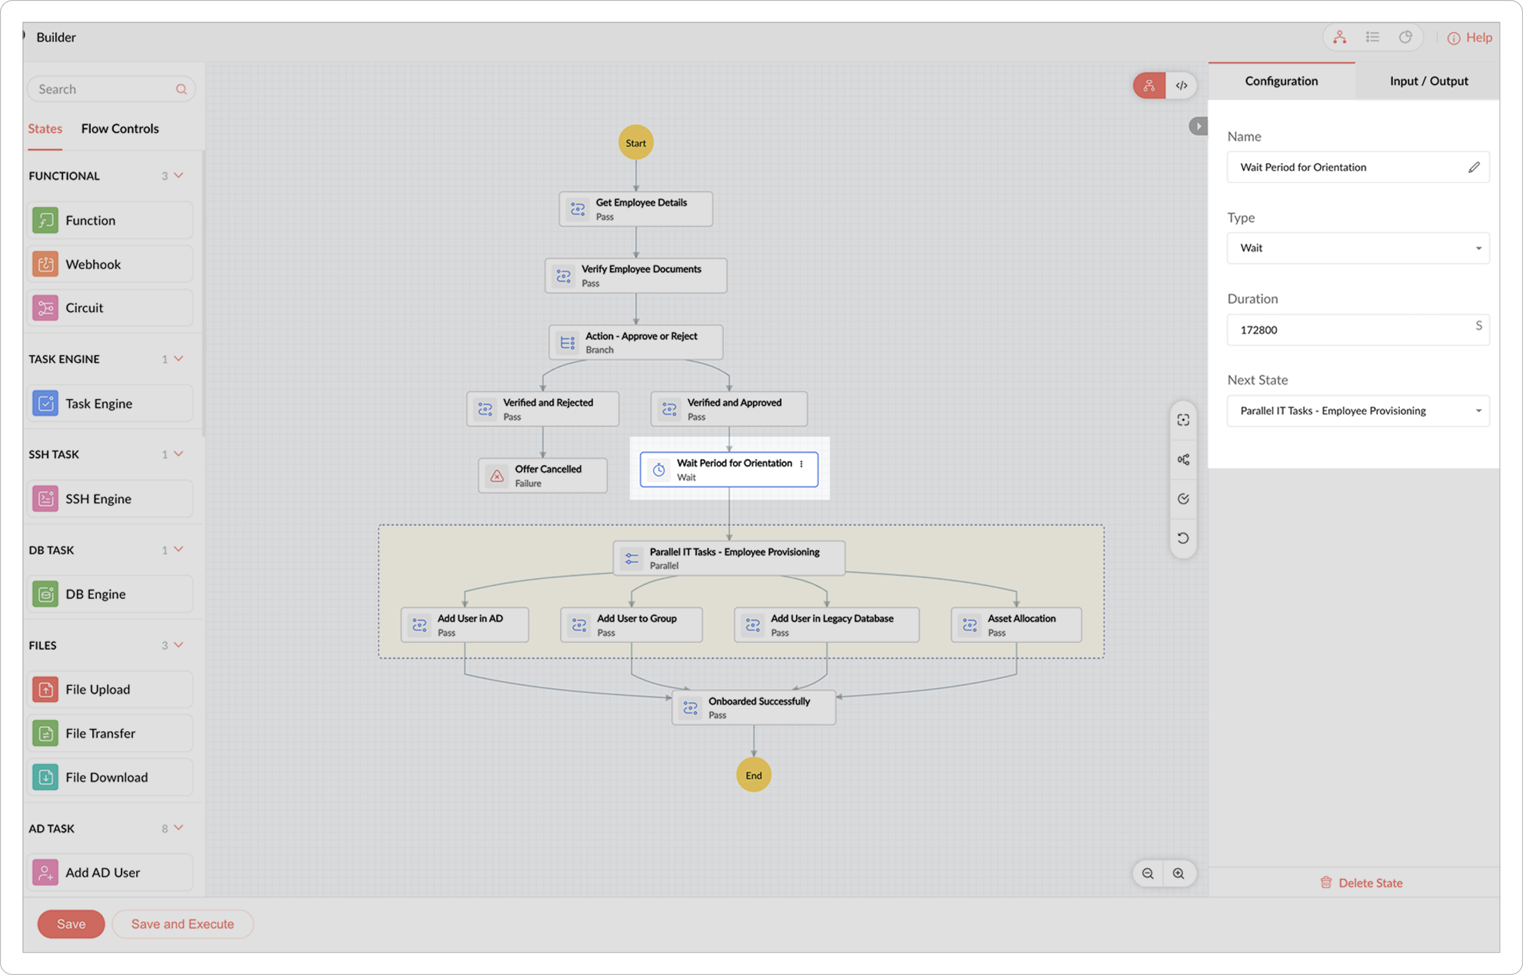
Task: Click the code view toggle icon
Action: pyautogui.click(x=1181, y=85)
